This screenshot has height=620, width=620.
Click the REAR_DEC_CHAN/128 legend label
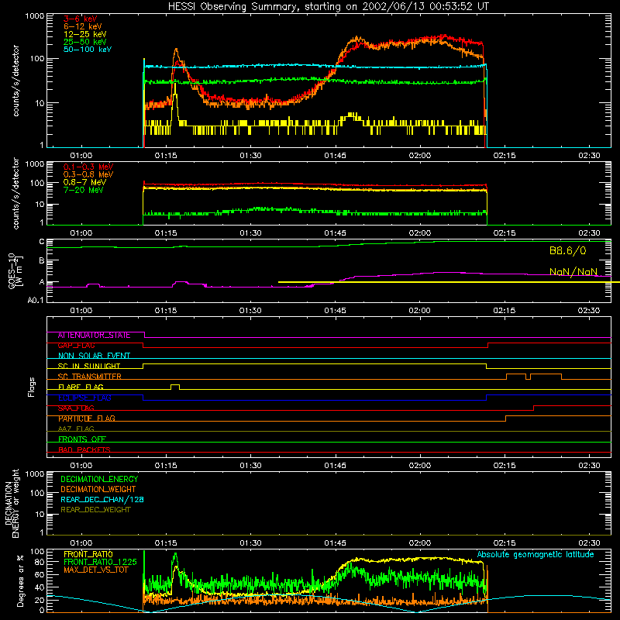coord(102,499)
